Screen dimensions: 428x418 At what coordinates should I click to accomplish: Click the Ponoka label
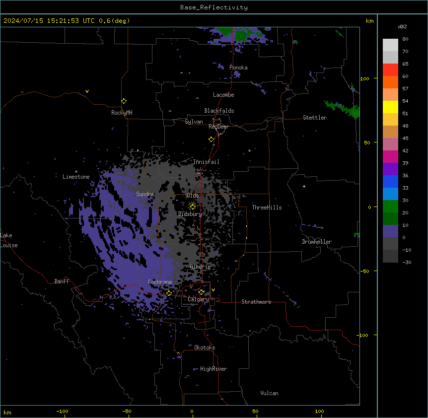click(238, 68)
